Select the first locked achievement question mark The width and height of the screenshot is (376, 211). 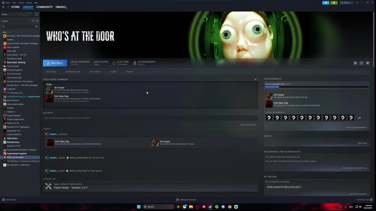pyautogui.click(x=269, y=118)
